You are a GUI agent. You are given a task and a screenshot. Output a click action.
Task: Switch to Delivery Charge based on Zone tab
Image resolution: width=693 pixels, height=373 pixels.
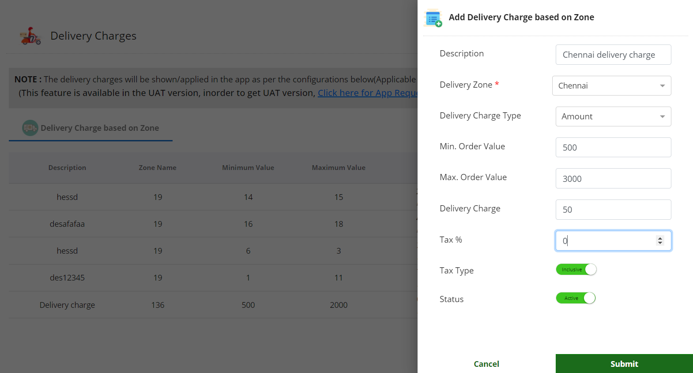tap(99, 128)
